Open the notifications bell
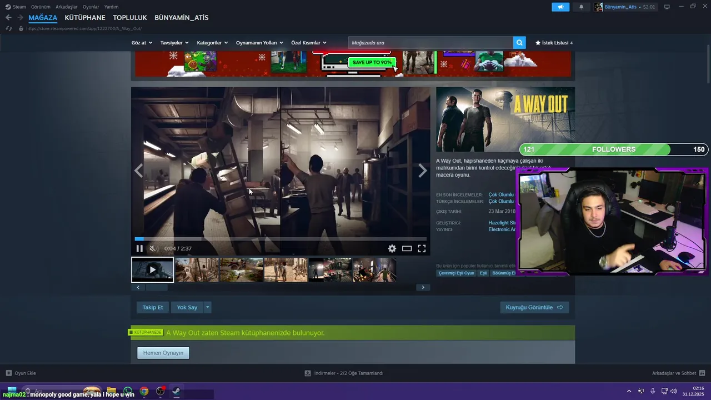Viewport: 711px width, 400px height. [x=581, y=7]
